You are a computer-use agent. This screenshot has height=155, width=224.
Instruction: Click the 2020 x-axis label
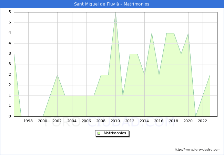point(188,121)
